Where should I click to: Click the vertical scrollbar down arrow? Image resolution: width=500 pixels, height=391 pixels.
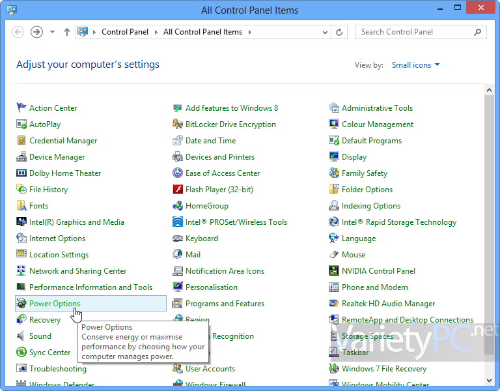[x=489, y=379]
